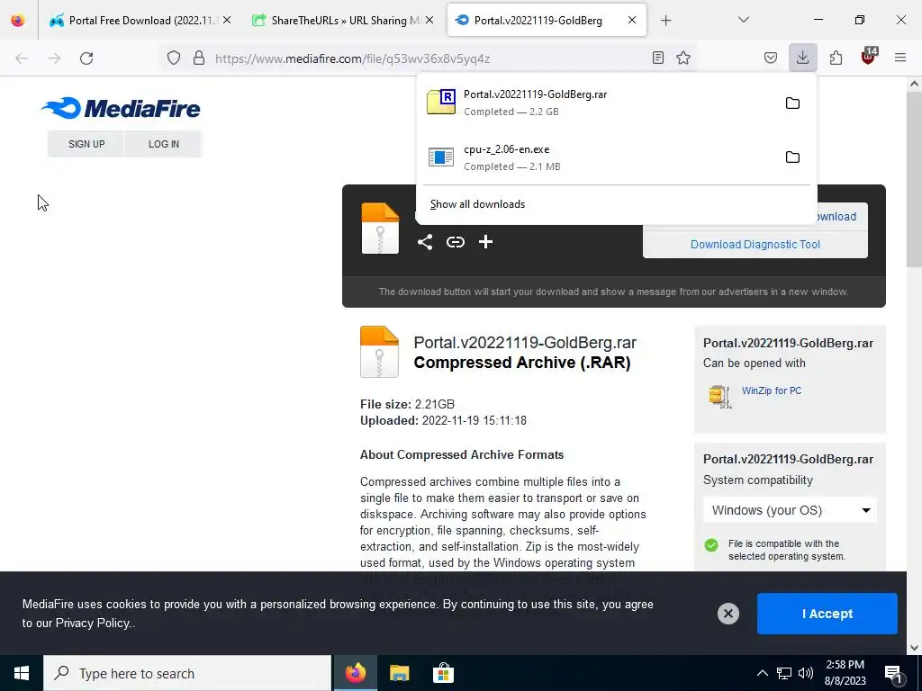Click the scrollbar down arrow
Image resolution: width=922 pixels, height=691 pixels.
pyautogui.click(x=914, y=648)
